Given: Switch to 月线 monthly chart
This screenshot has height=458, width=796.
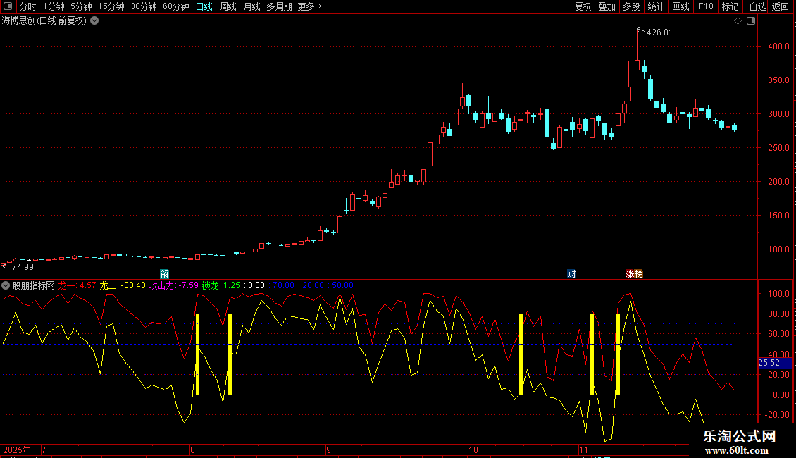Looking at the screenshot, I should (251, 6).
